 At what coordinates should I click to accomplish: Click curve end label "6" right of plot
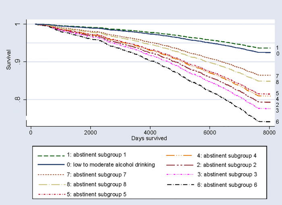point(278,122)
